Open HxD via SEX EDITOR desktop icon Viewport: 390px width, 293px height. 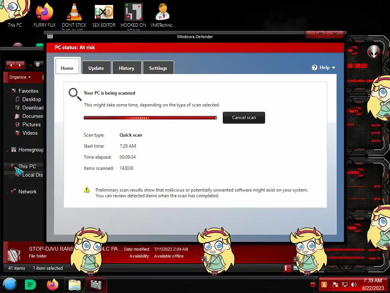(104, 15)
